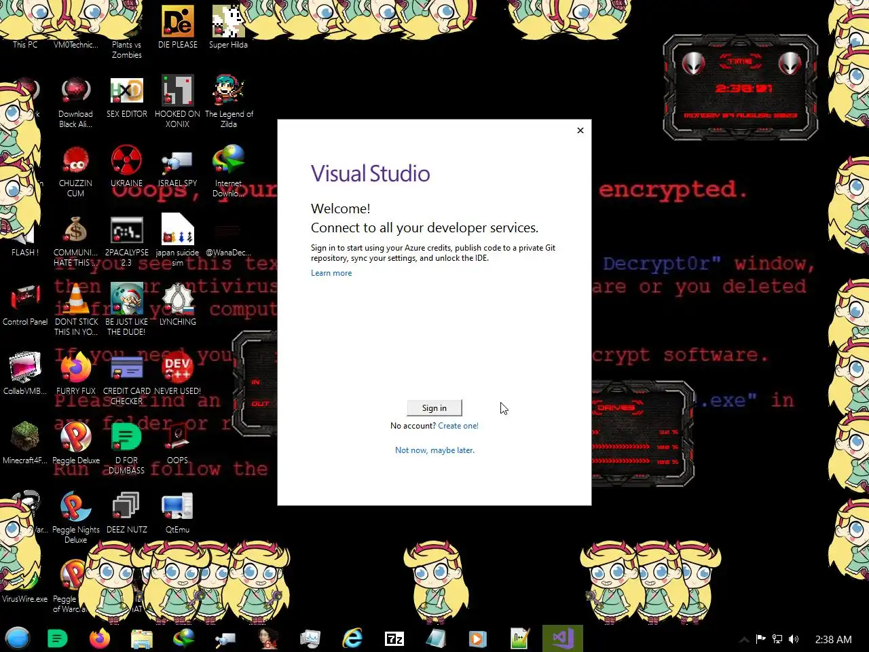Select the VM0Technic... desktop icon
The image size is (869, 652).
(x=76, y=27)
